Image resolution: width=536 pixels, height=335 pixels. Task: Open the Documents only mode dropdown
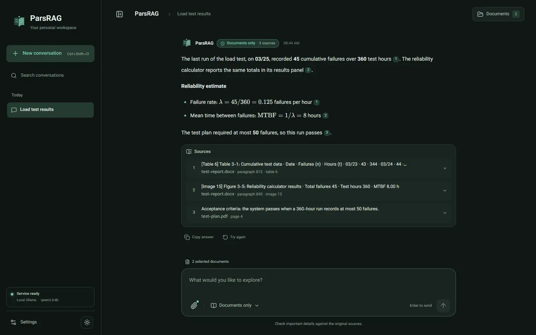pyautogui.click(x=235, y=305)
